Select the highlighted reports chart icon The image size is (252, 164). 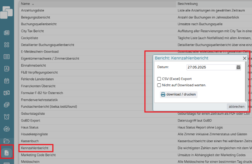click(x=7, y=153)
